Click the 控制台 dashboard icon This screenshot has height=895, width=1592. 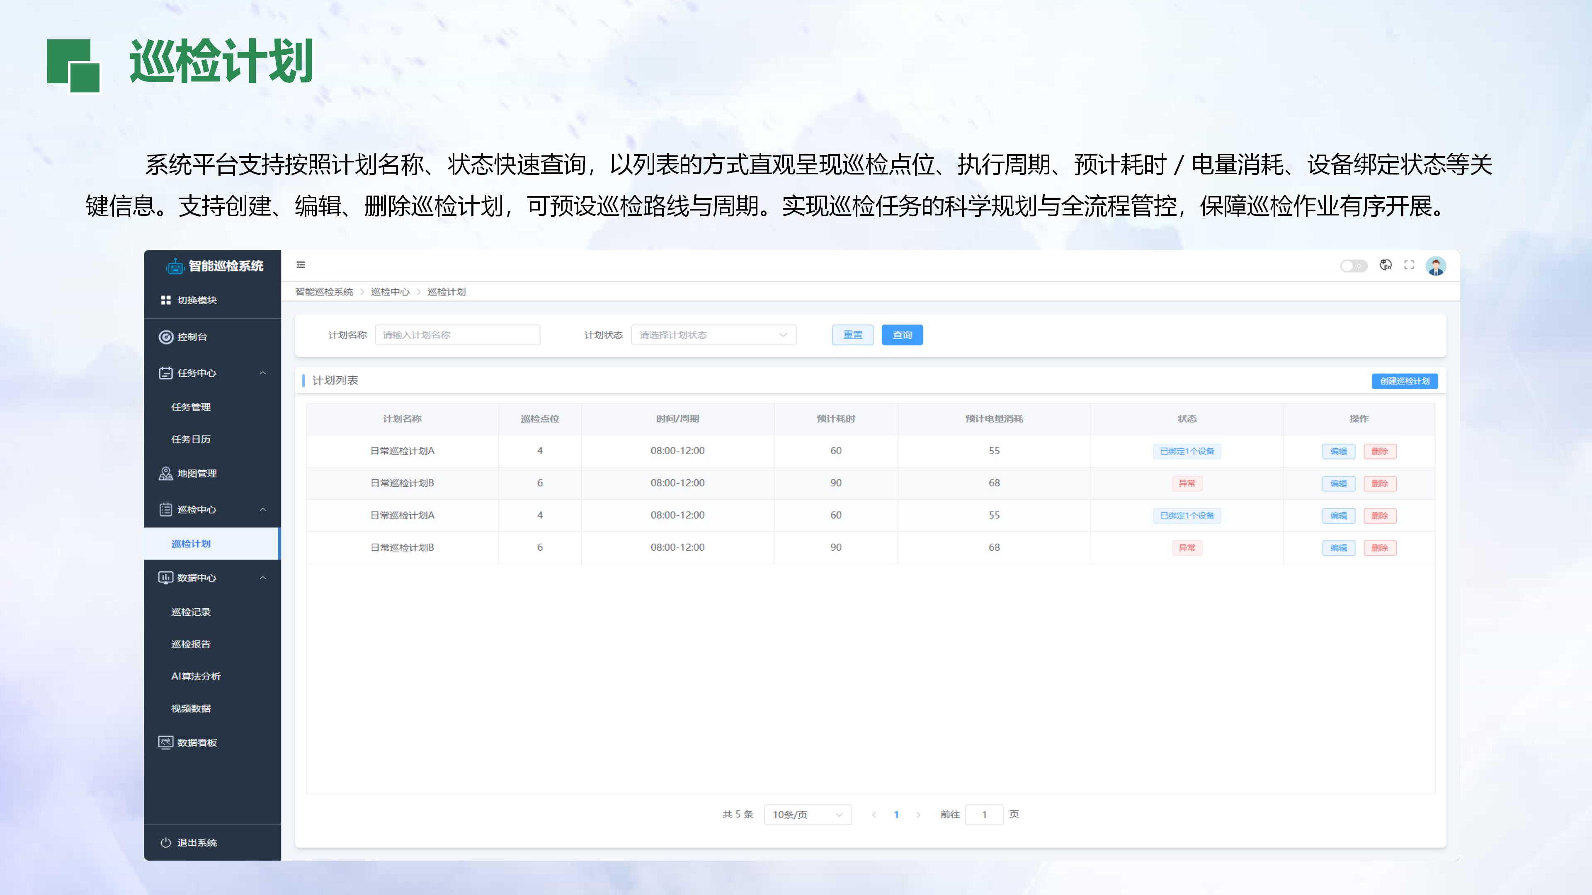click(166, 336)
